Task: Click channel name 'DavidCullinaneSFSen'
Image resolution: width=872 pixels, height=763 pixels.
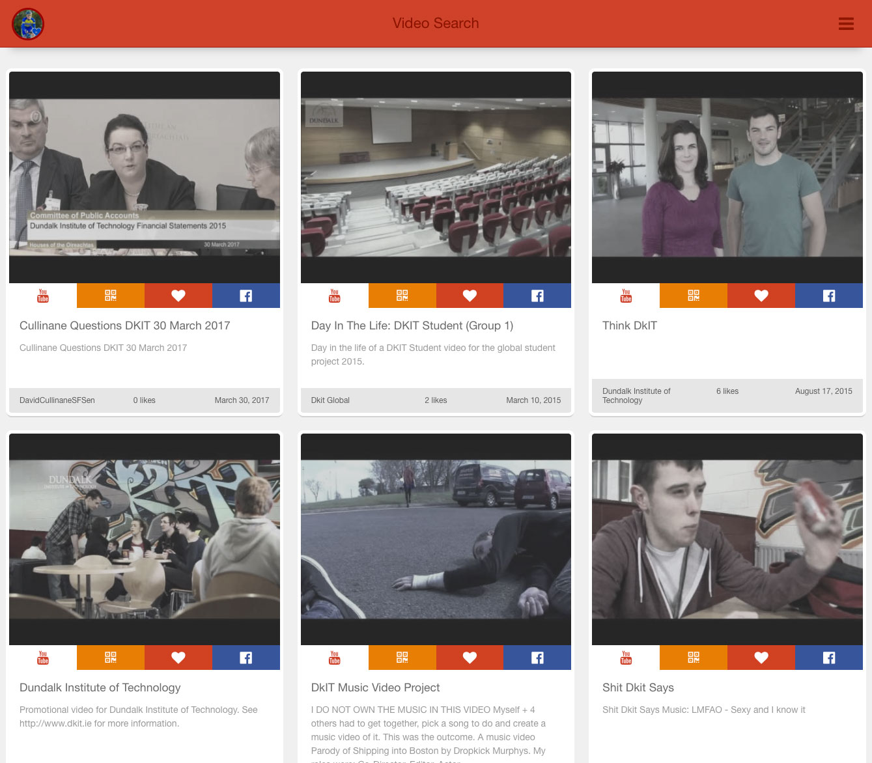Action: (57, 400)
